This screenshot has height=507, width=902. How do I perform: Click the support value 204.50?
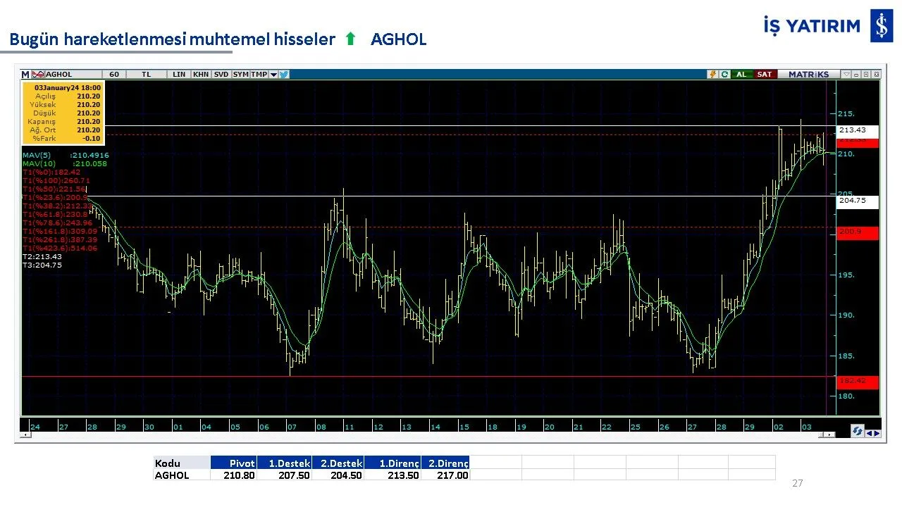coord(347,475)
